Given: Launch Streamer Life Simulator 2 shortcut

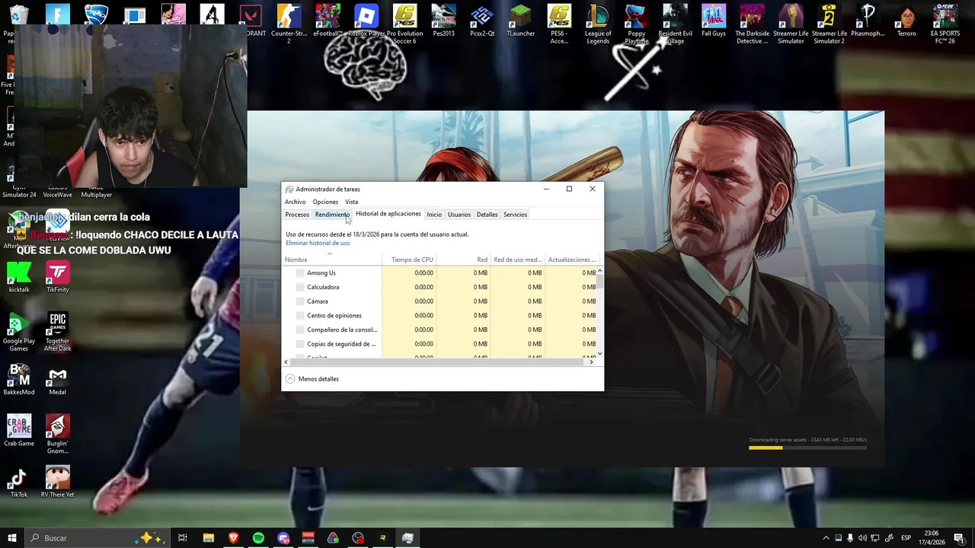Looking at the screenshot, I should [x=829, y=24].
